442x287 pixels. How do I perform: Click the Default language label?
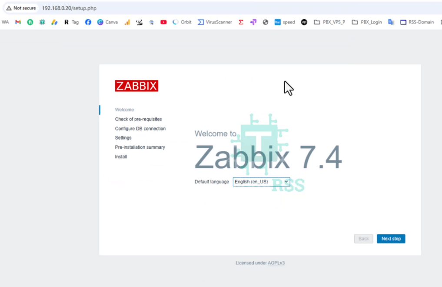pos(211,182)
